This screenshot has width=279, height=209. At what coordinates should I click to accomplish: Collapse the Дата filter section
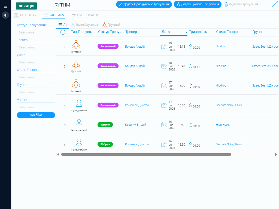click(x=53, y=55)
